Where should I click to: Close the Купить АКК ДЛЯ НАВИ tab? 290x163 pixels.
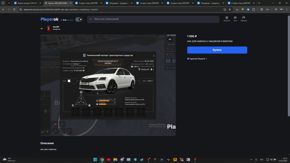pyautogui.click(x=71, y=3)
